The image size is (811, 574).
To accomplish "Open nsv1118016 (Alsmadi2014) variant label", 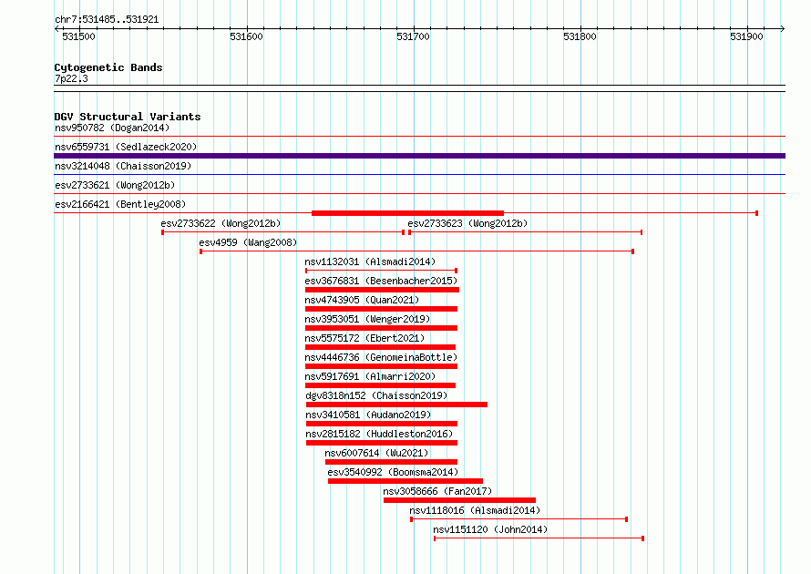I will point(475,510).
